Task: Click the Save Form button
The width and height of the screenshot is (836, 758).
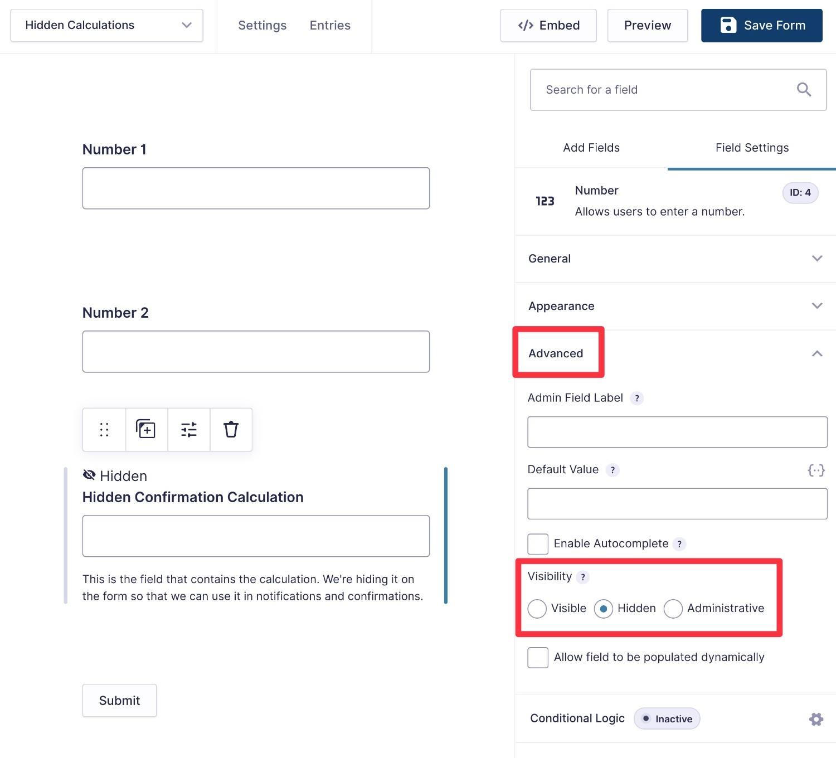Action: 761,25
